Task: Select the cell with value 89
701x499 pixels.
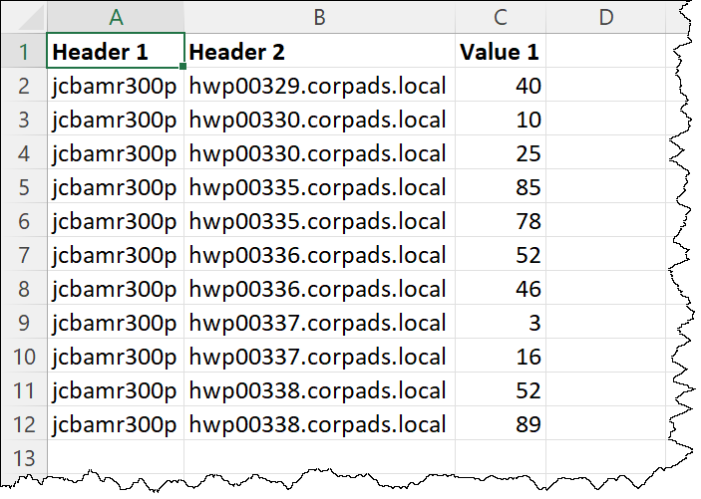Action: (x=501, y=424)
